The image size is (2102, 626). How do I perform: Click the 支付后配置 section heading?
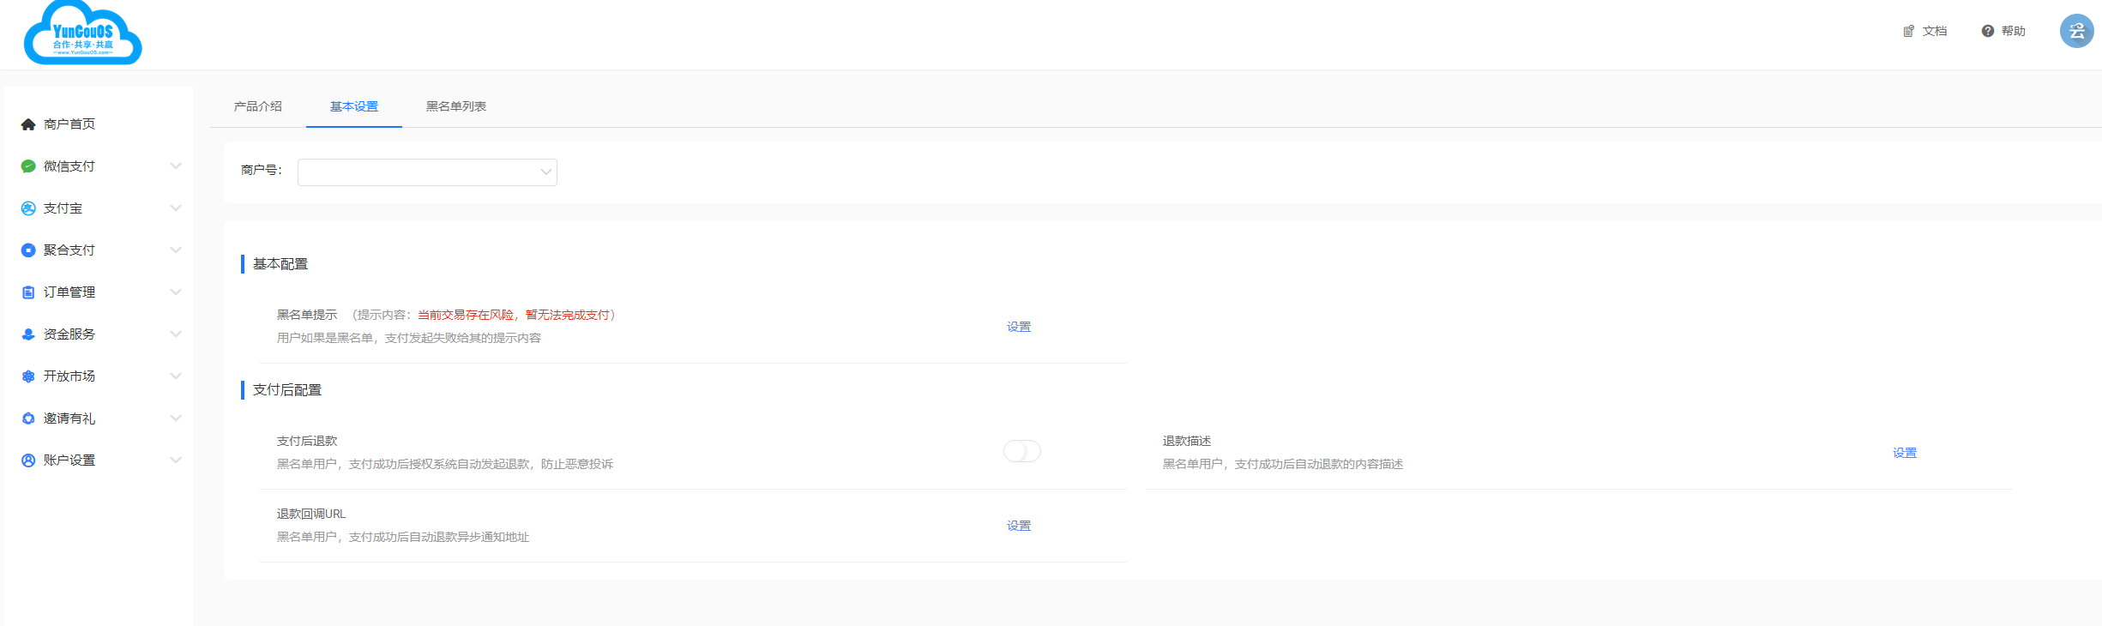(x=287, y=390)
